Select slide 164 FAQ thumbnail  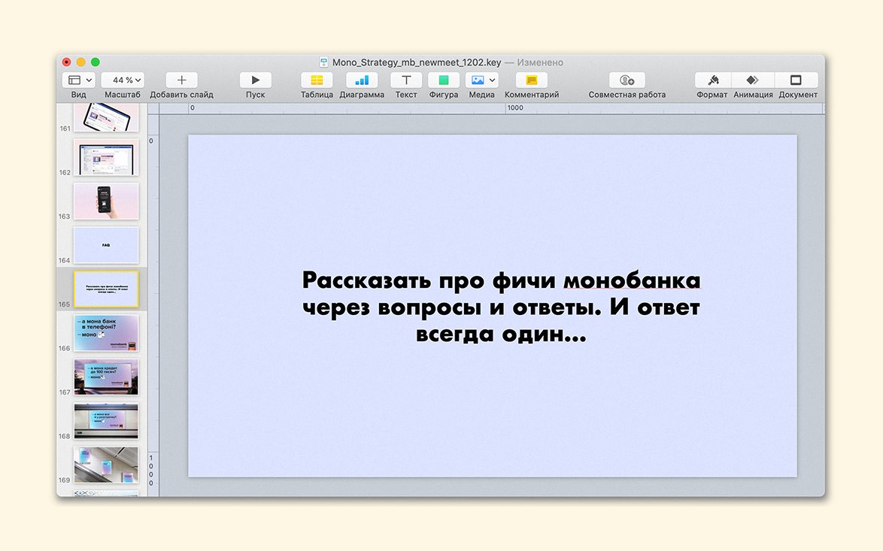tap(106, 245)
